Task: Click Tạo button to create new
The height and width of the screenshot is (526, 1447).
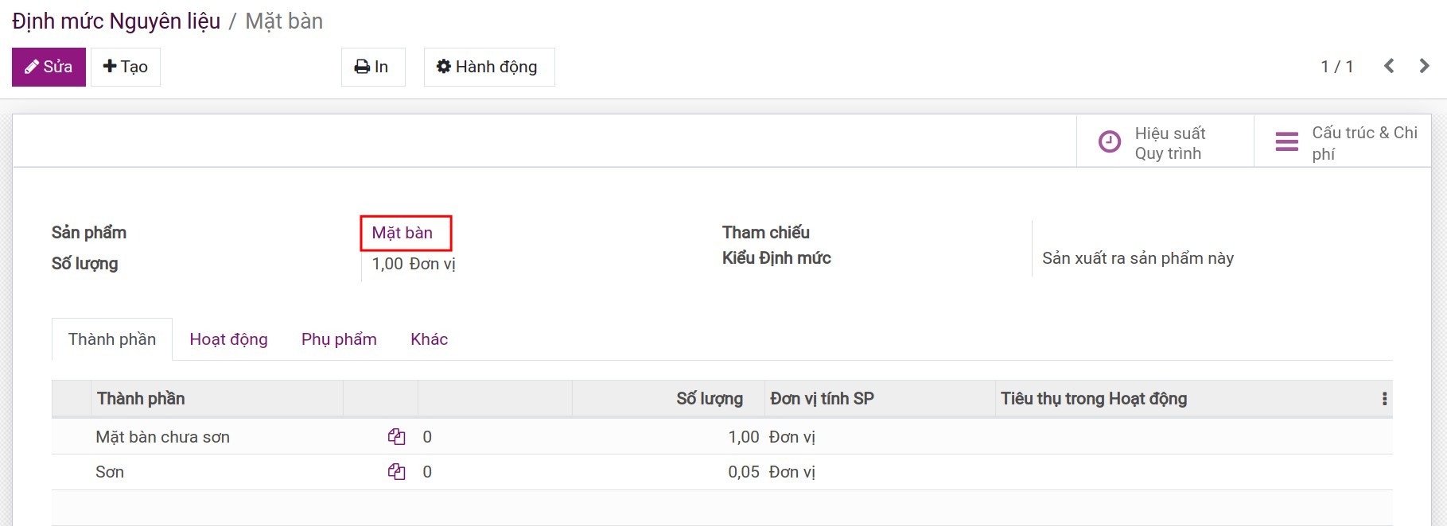Action: click(126, 67)
